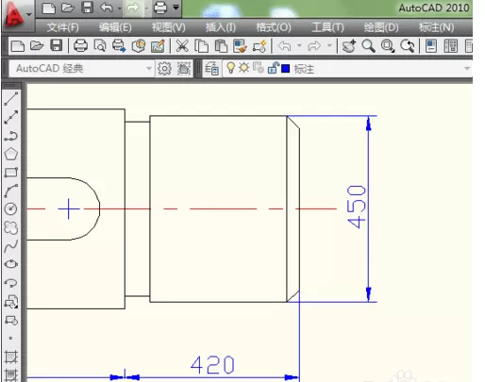Expand the standard toolbar Redo history dropdown
This screenshot has width=485, height=382.
click(329, 46)
